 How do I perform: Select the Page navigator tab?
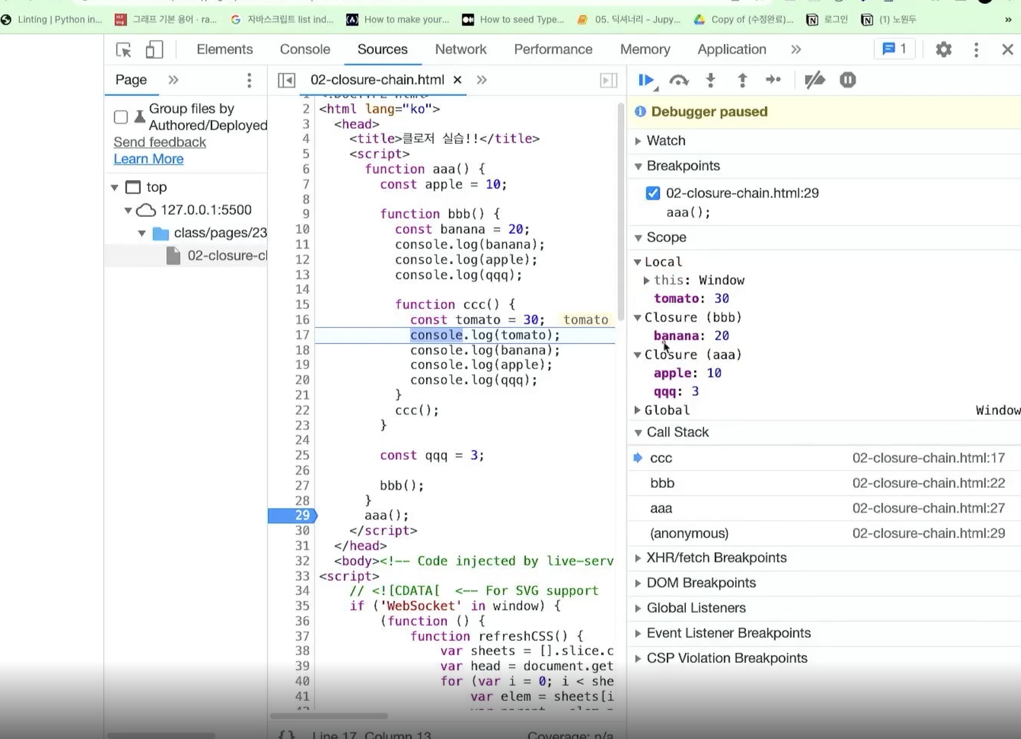(131, 80)
